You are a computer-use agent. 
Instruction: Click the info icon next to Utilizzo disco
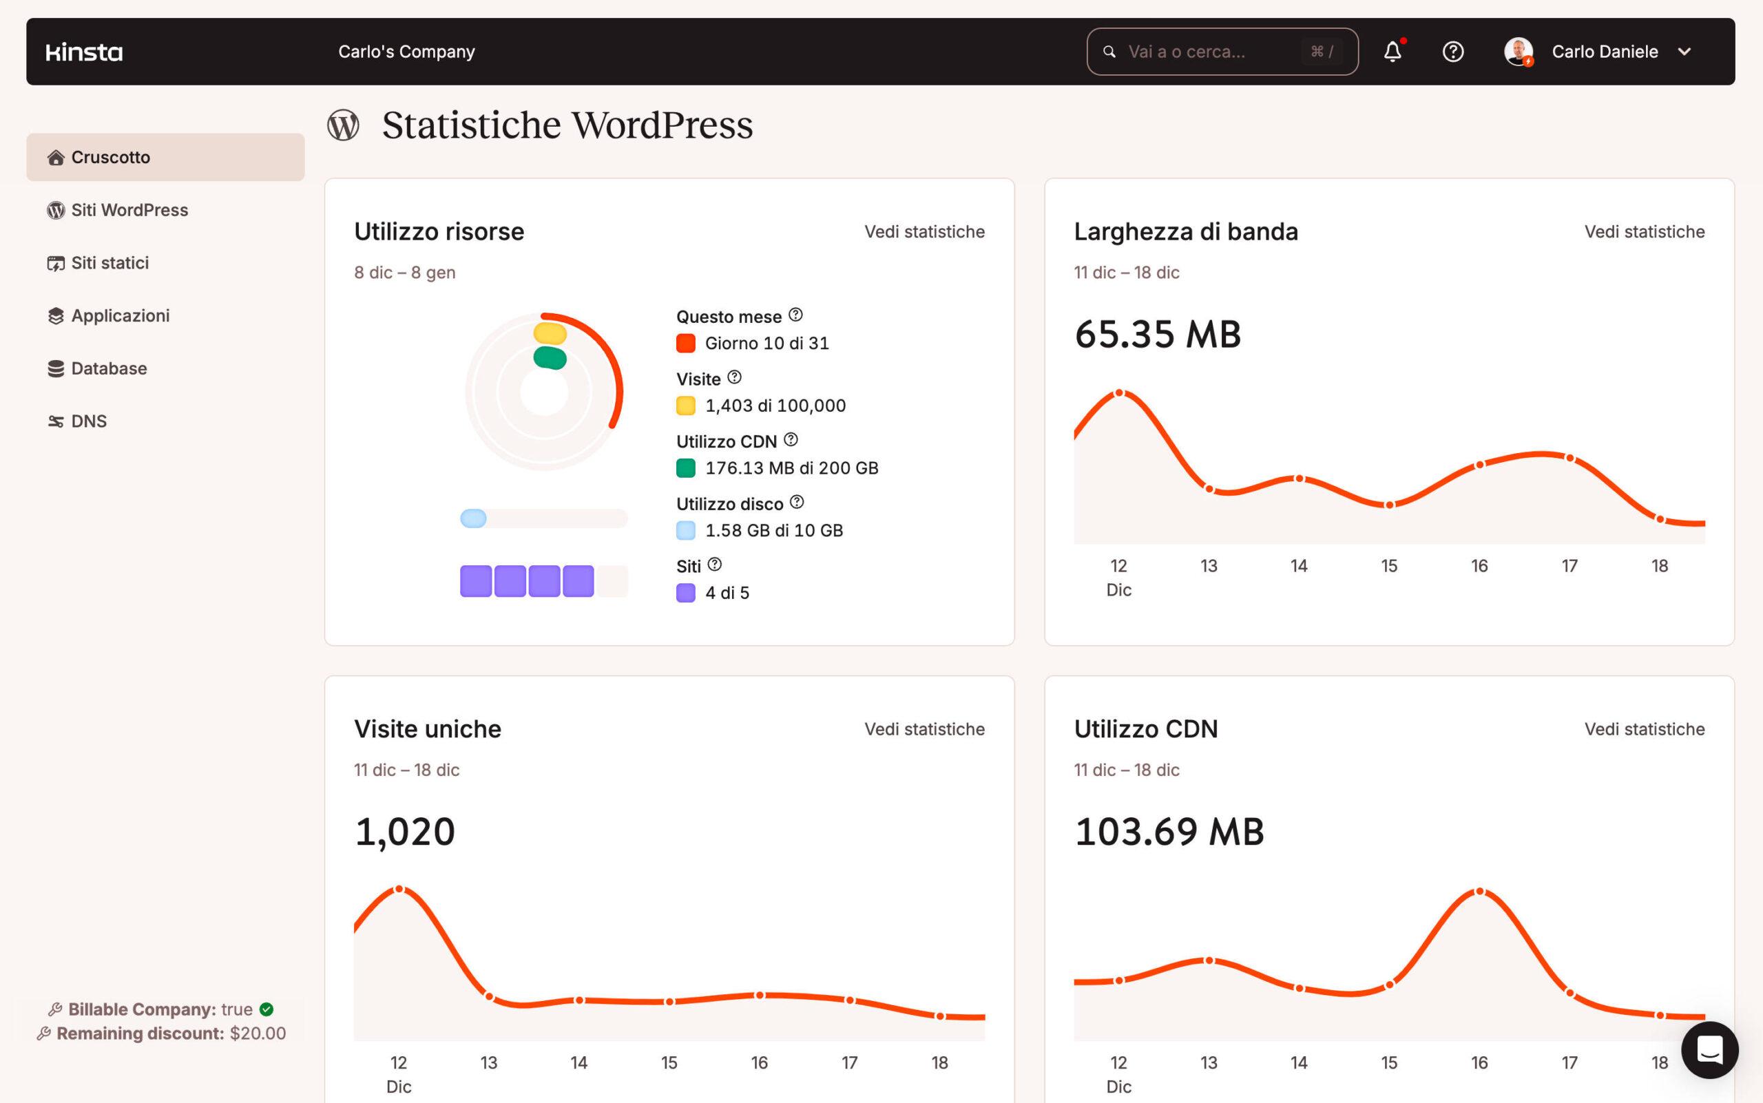point(797,502)
